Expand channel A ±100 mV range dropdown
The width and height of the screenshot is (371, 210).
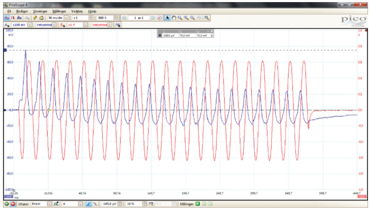tap(29, 25)
